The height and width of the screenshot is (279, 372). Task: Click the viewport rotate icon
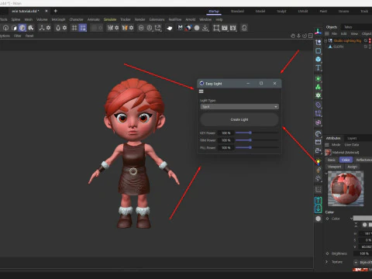(x=305, y=36)
